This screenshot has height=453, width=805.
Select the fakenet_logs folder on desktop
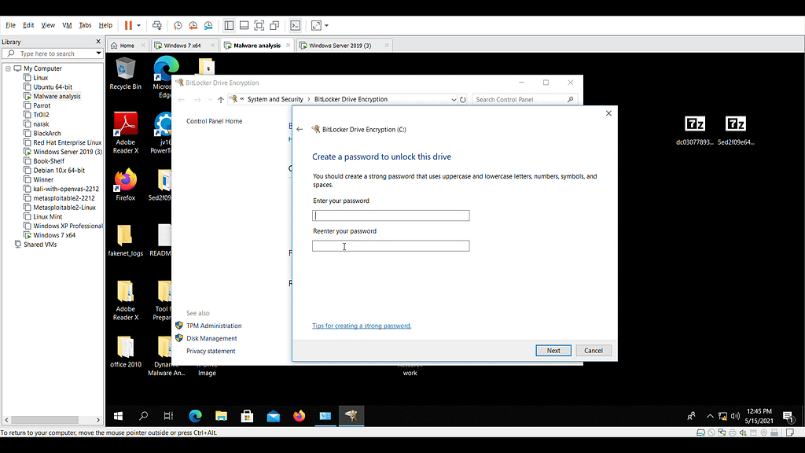click(x=125, y=240)
